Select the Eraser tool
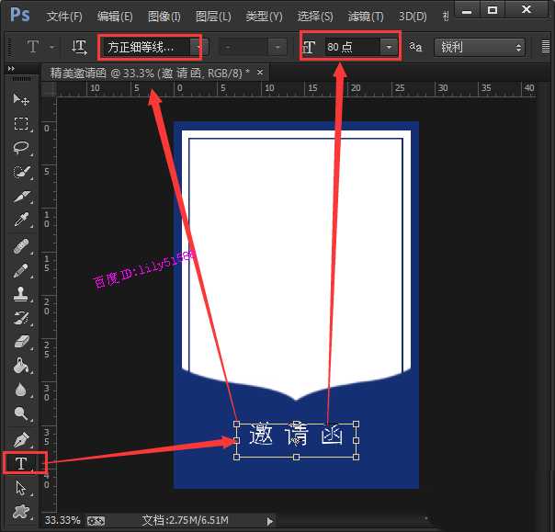The width and height of the screenshot is (555, 532). [21, 343]
